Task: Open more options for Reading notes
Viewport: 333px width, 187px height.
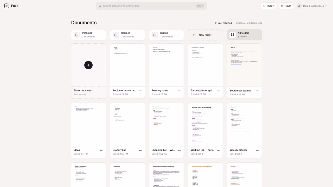Action: click(x=180, y=91)
